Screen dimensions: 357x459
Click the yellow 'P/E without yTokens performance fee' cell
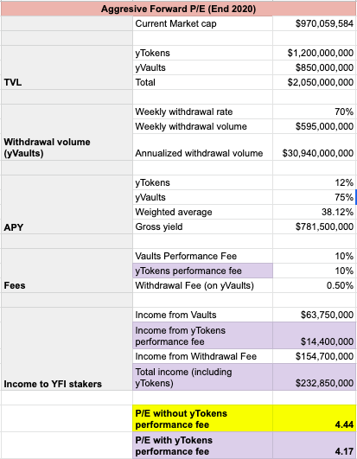202,418
